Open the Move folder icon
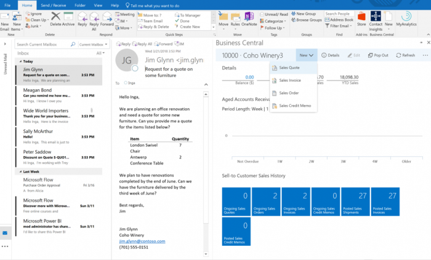Screen dimensions: 431x260 223,17
